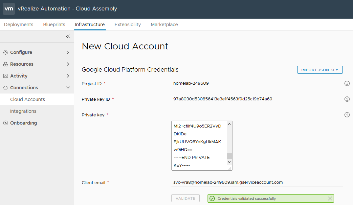Click the Resources cubes icon
353x205 pixels.
[6, 64]
